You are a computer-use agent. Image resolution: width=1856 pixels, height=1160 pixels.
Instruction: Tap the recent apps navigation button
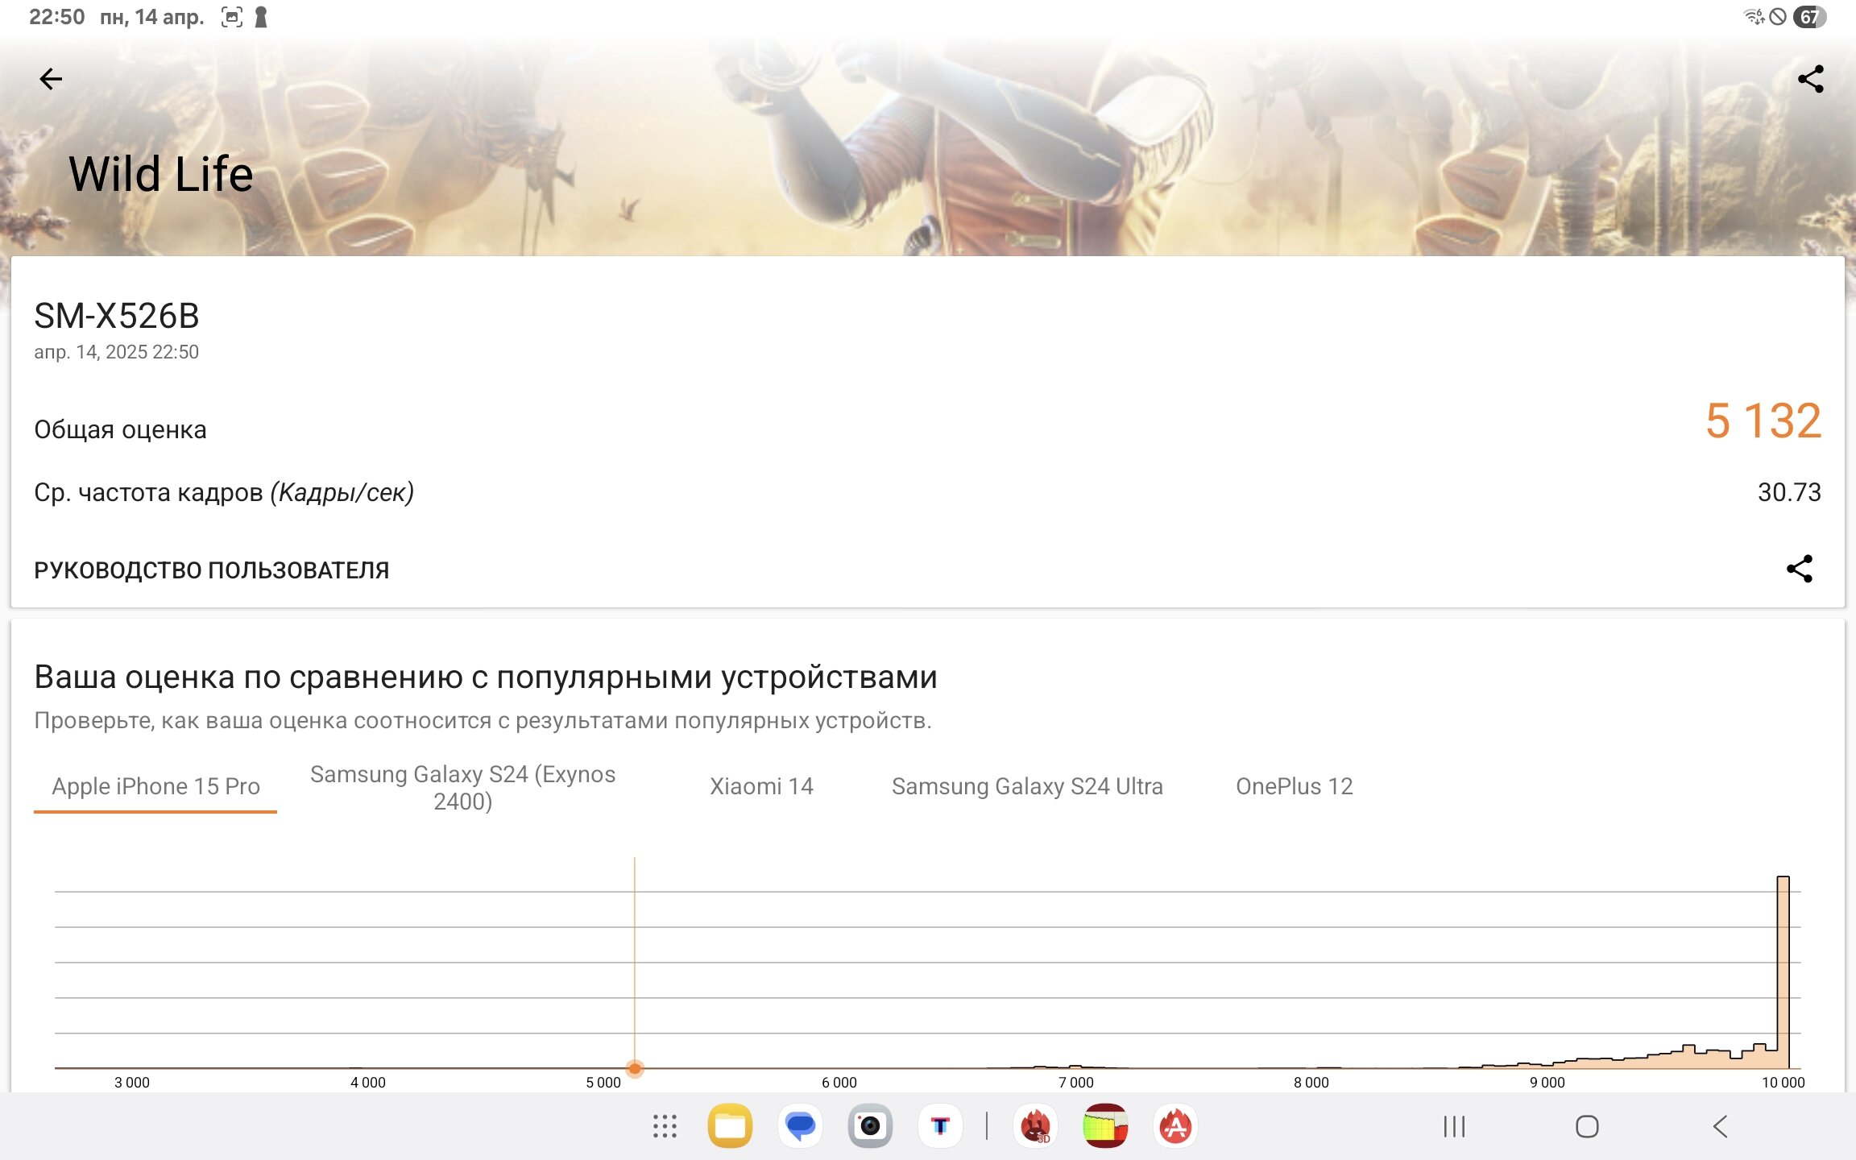(1454, 1126)
